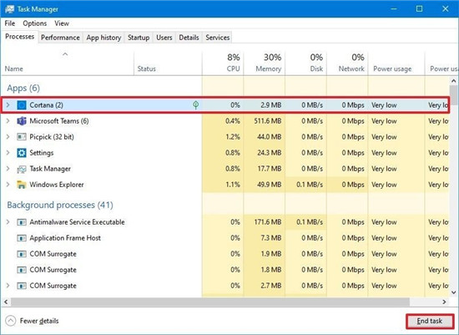This screenshot has width=459, height=335.
Task: Click the Fewer details link
Action: click(x=39, y=321)
